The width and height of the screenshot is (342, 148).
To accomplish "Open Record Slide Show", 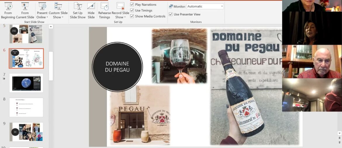I will (x=120, y=10).
